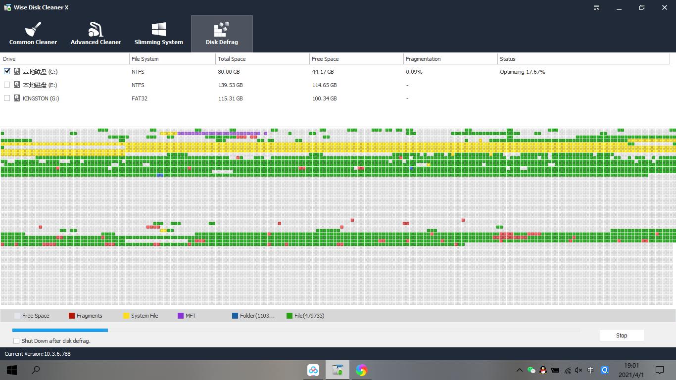Click the purple MFT legend swatch
This screenshot has width=676, height=380.
click(181, 316)
